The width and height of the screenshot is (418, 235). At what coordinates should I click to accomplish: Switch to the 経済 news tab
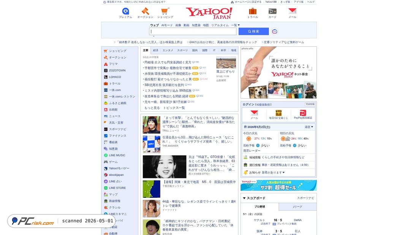coord(156,50)
